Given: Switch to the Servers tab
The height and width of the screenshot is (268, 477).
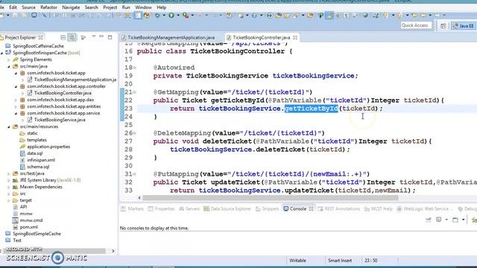Looking at the screenshot, I should coord(189,208).
